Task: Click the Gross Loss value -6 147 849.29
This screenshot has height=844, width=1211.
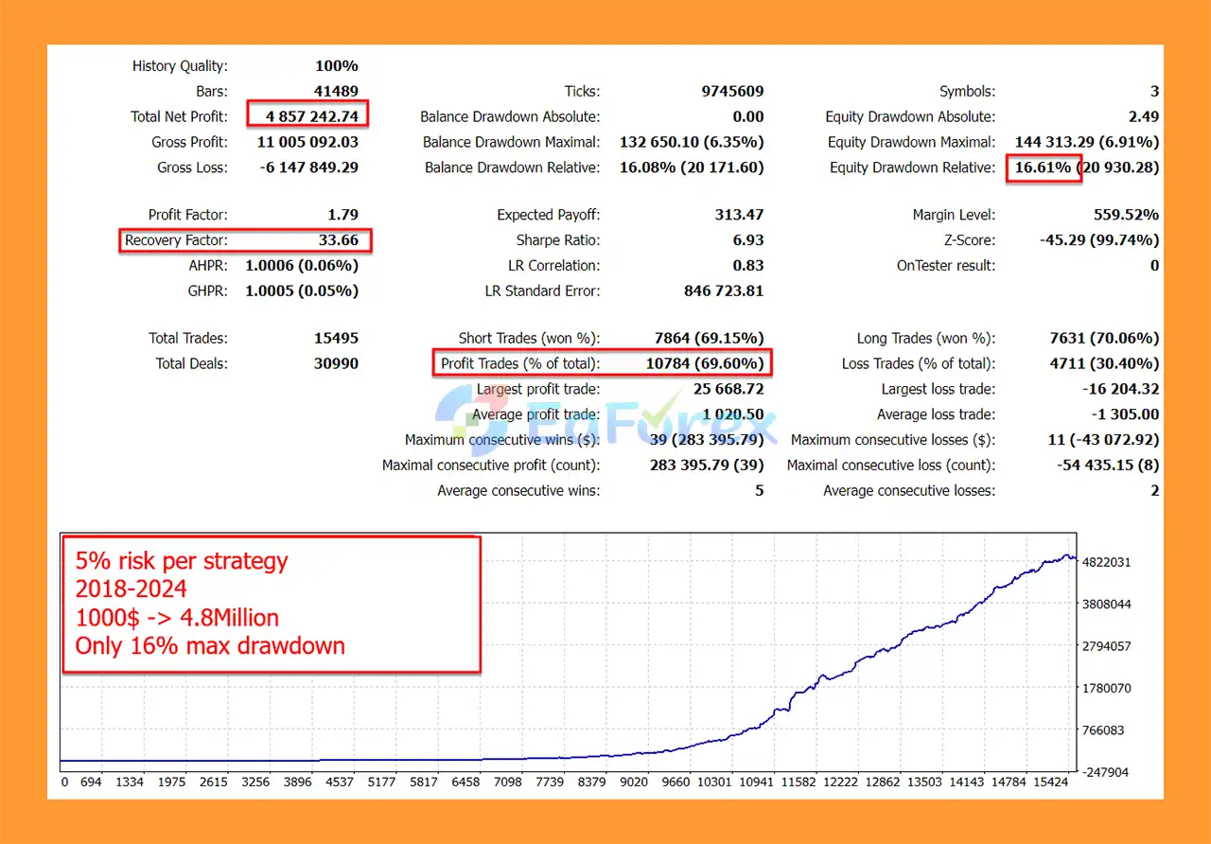Action: tap(307, 168)
